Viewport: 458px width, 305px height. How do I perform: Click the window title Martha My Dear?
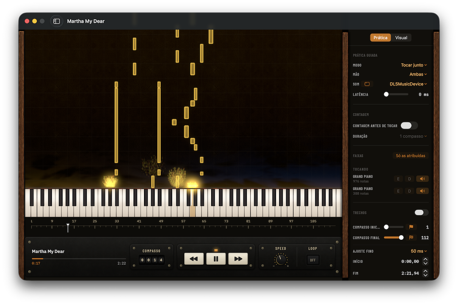[x=86, y=21]
